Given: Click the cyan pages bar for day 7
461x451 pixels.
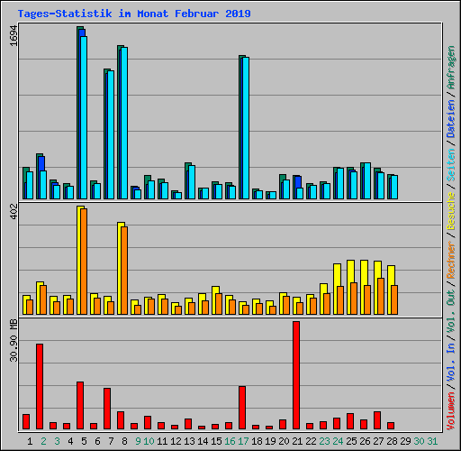Looking at the screenshot, I should pos(111,134).
